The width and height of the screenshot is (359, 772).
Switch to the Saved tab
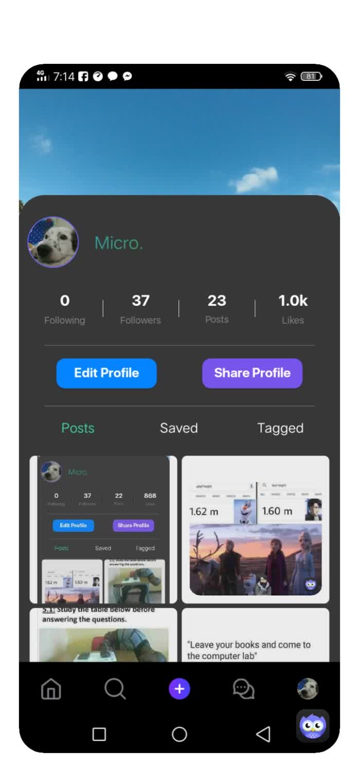178,428
